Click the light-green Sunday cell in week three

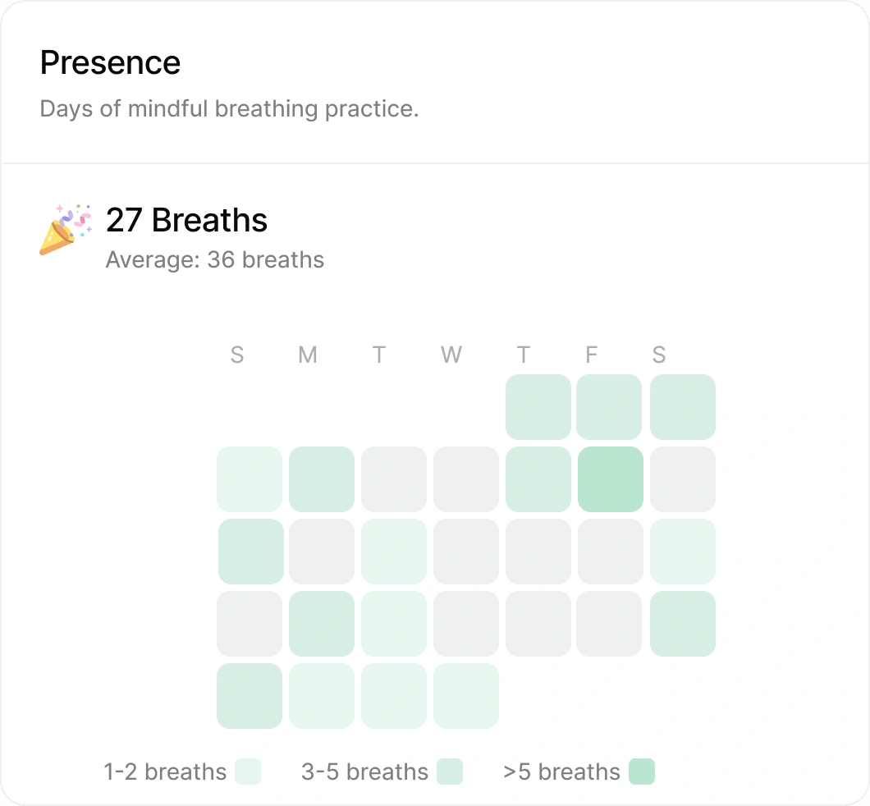click(x=250, y=552)
